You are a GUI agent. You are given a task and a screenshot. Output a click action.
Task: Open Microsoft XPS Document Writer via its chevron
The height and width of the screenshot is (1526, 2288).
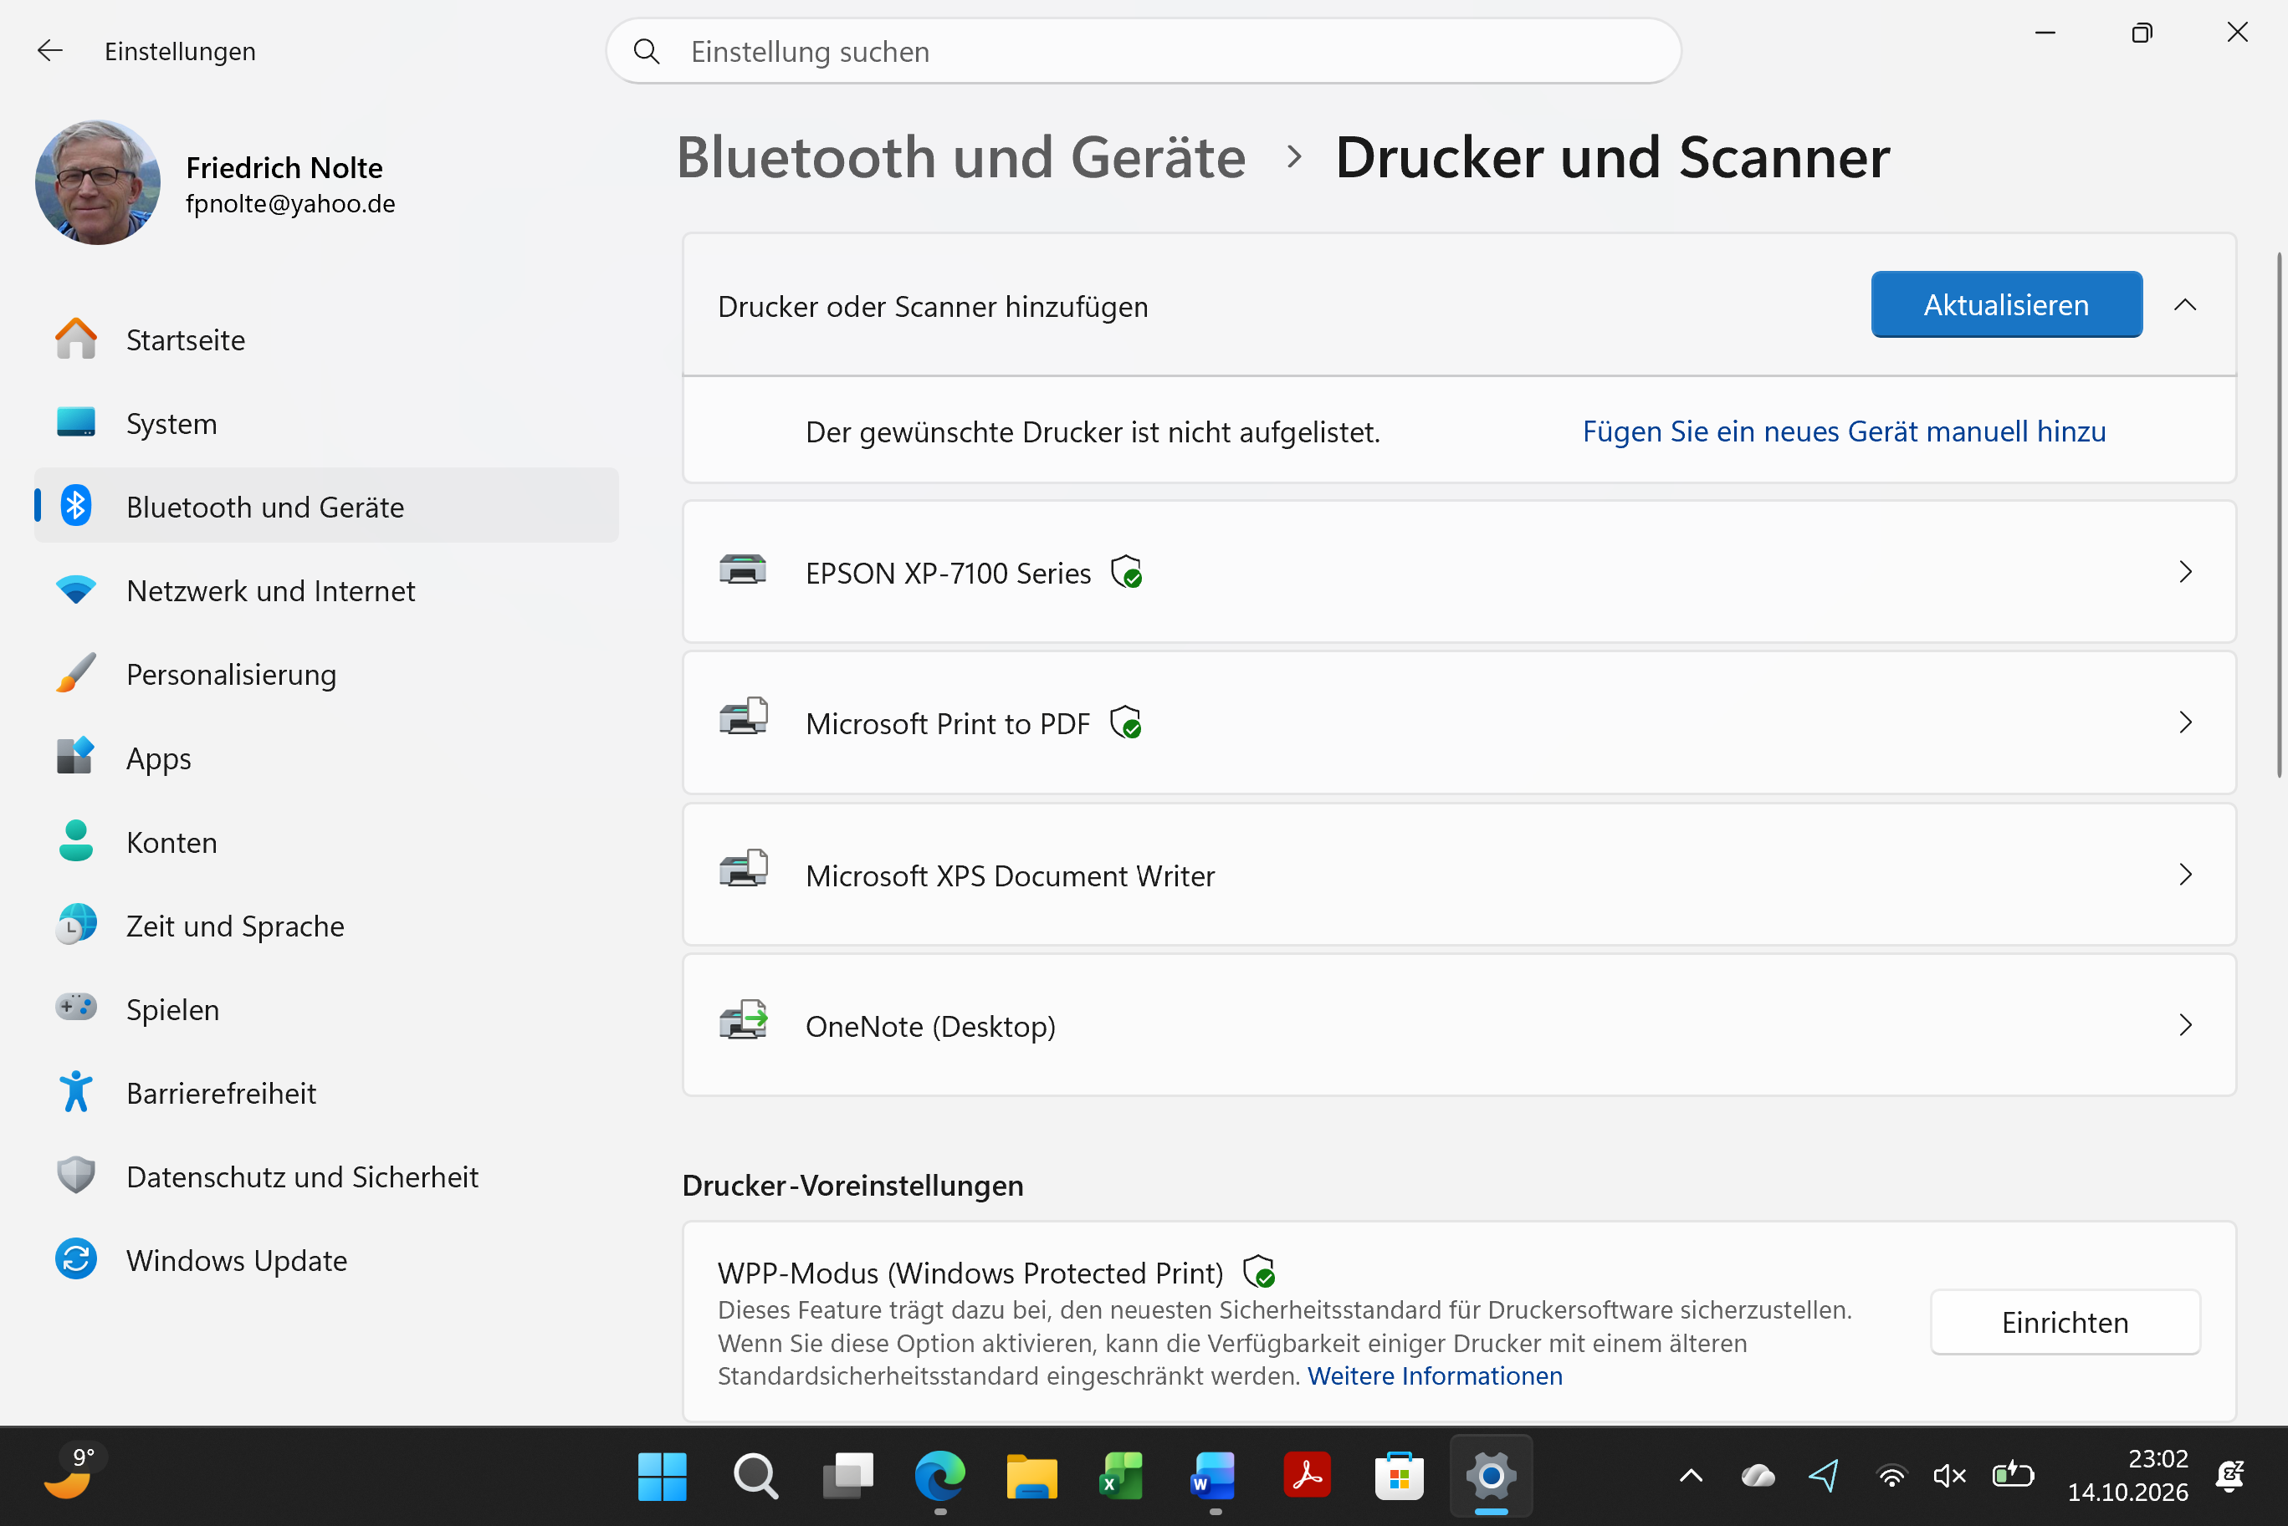coord(2185,874)
